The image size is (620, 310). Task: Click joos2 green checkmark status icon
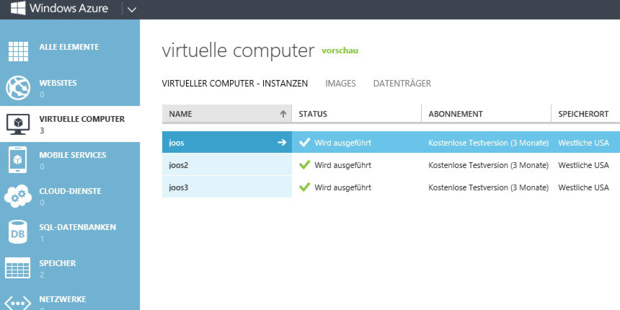(x=304, y=165)
